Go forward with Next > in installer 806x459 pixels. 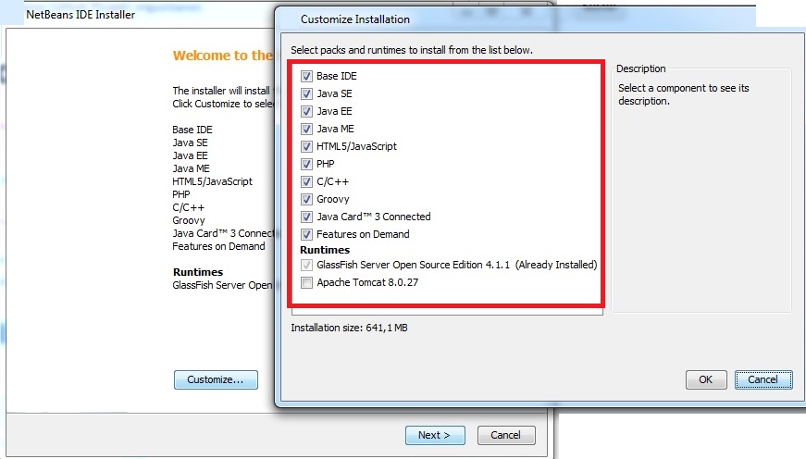click(x=435, y=435)
